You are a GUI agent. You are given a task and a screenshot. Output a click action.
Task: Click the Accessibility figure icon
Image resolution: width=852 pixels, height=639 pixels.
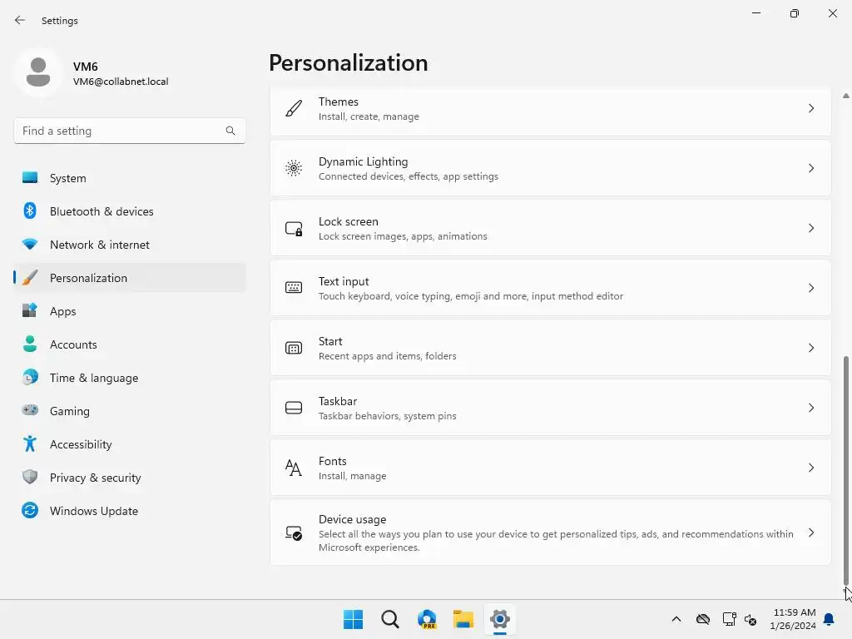pos(30,444)
